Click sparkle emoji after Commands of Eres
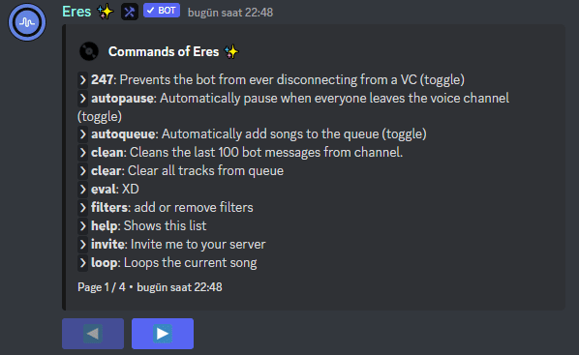Image resolution: width=579 pixels, height=355 pixels. [231, 51]
